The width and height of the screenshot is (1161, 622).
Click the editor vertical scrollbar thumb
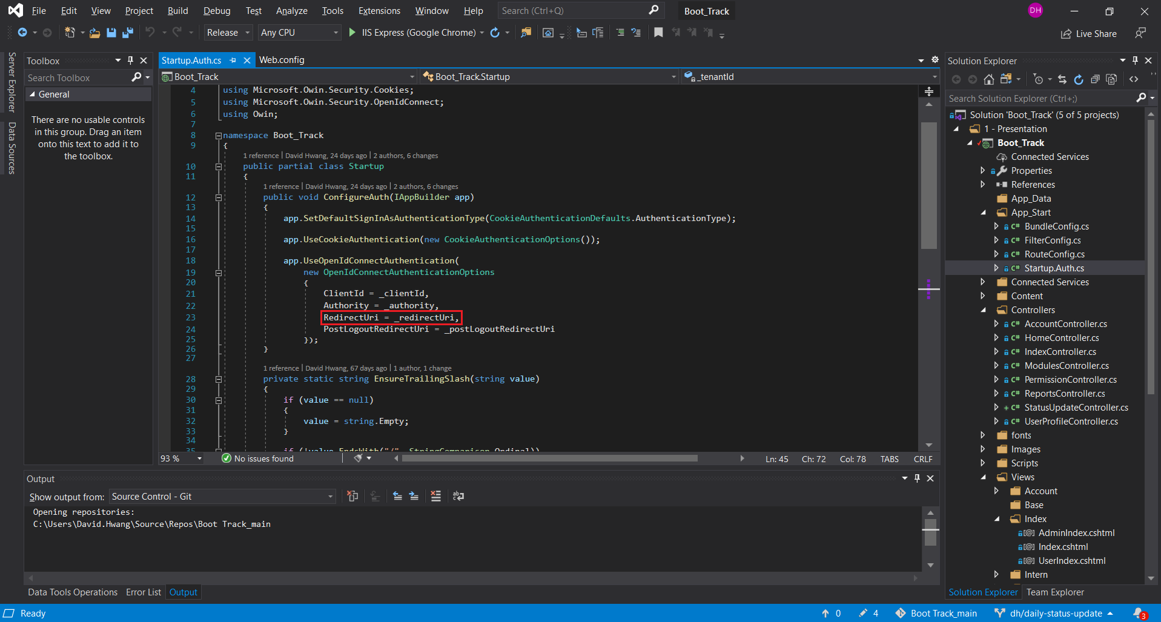pos(928,185)
